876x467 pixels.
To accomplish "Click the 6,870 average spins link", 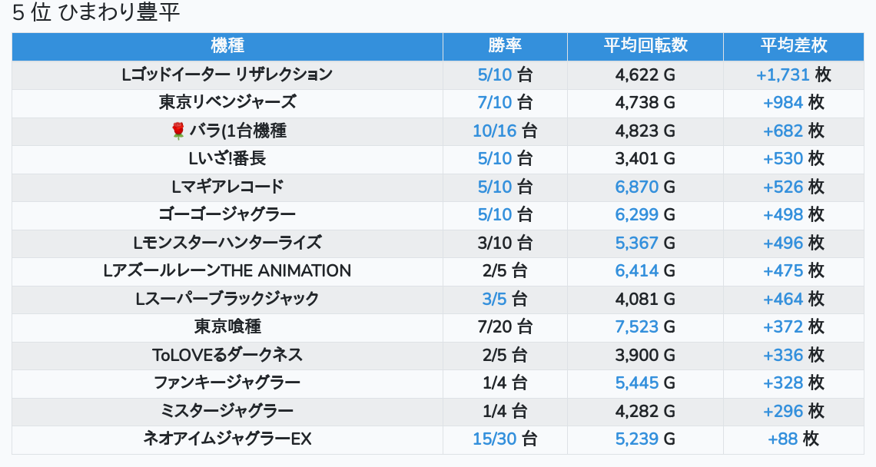I will [636, 187].
